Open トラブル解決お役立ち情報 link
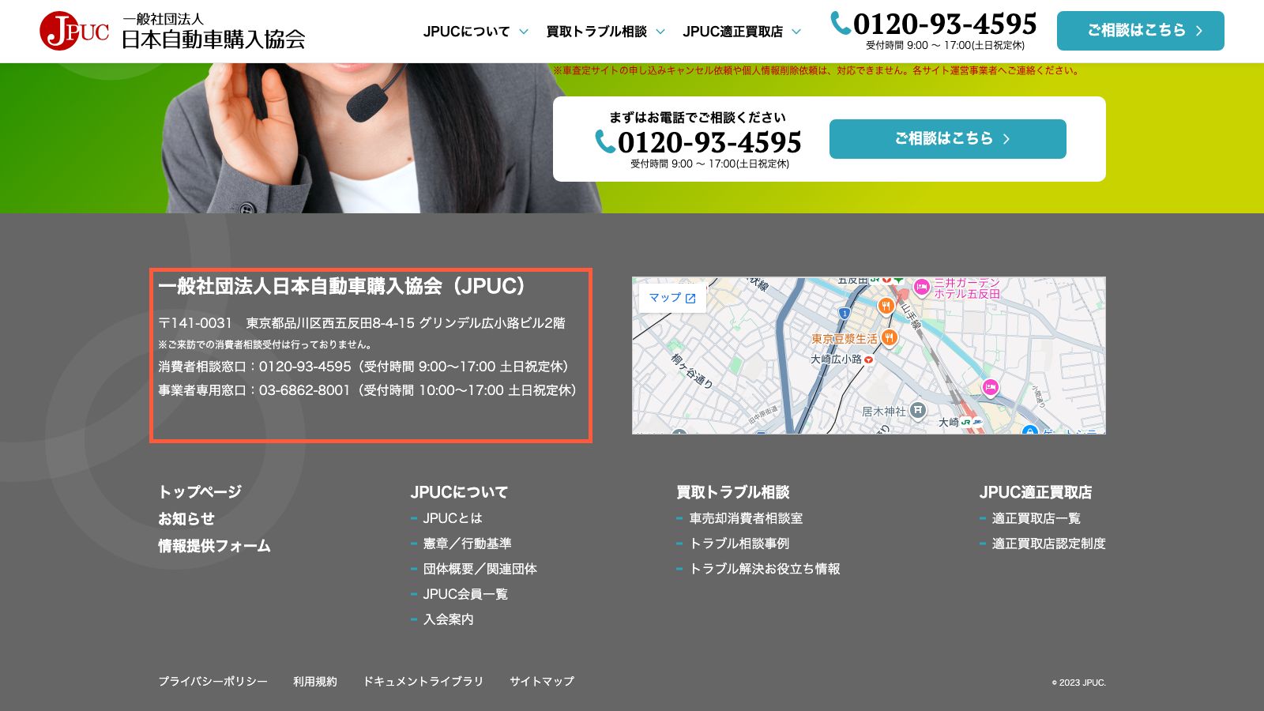 pyautogui.click(x=765, y=569)
